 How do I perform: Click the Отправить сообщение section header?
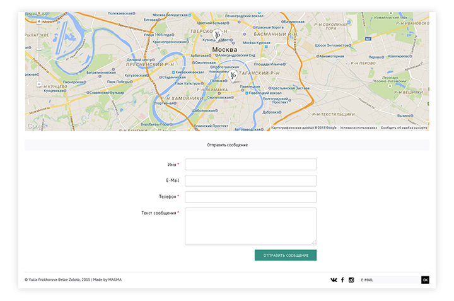[x=227, y=145]
